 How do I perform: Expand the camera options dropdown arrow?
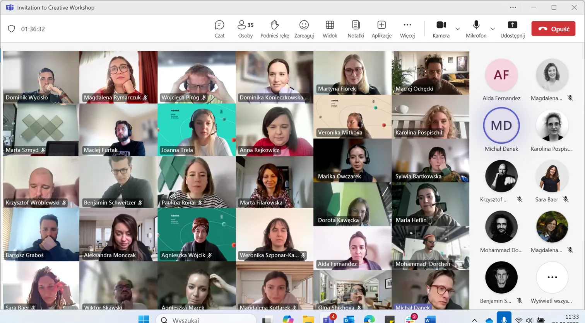click(457, 29)
